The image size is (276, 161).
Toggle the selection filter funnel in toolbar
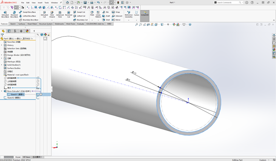click(x=4, y=8)
